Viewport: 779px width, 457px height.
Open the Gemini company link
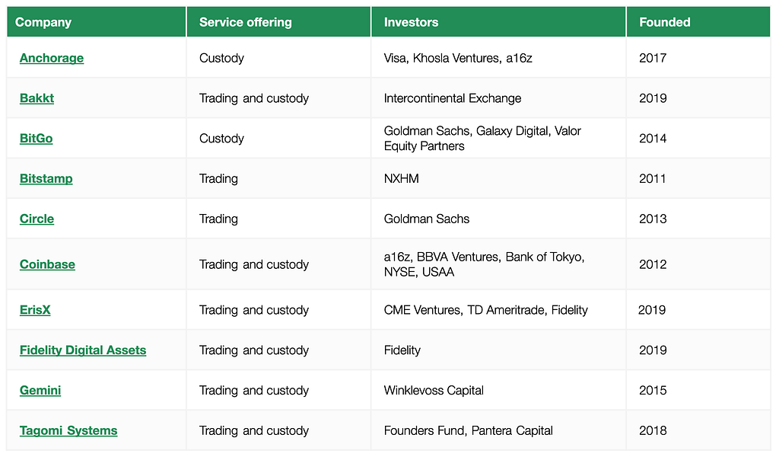point(40,391)
